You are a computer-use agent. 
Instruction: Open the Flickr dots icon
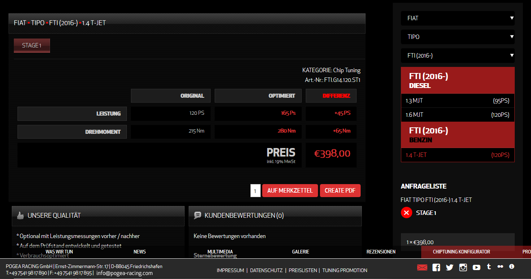(x=500, y=267)
